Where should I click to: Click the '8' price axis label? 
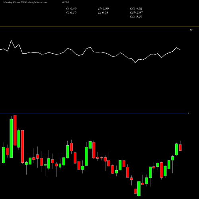[x=188, y=113]
